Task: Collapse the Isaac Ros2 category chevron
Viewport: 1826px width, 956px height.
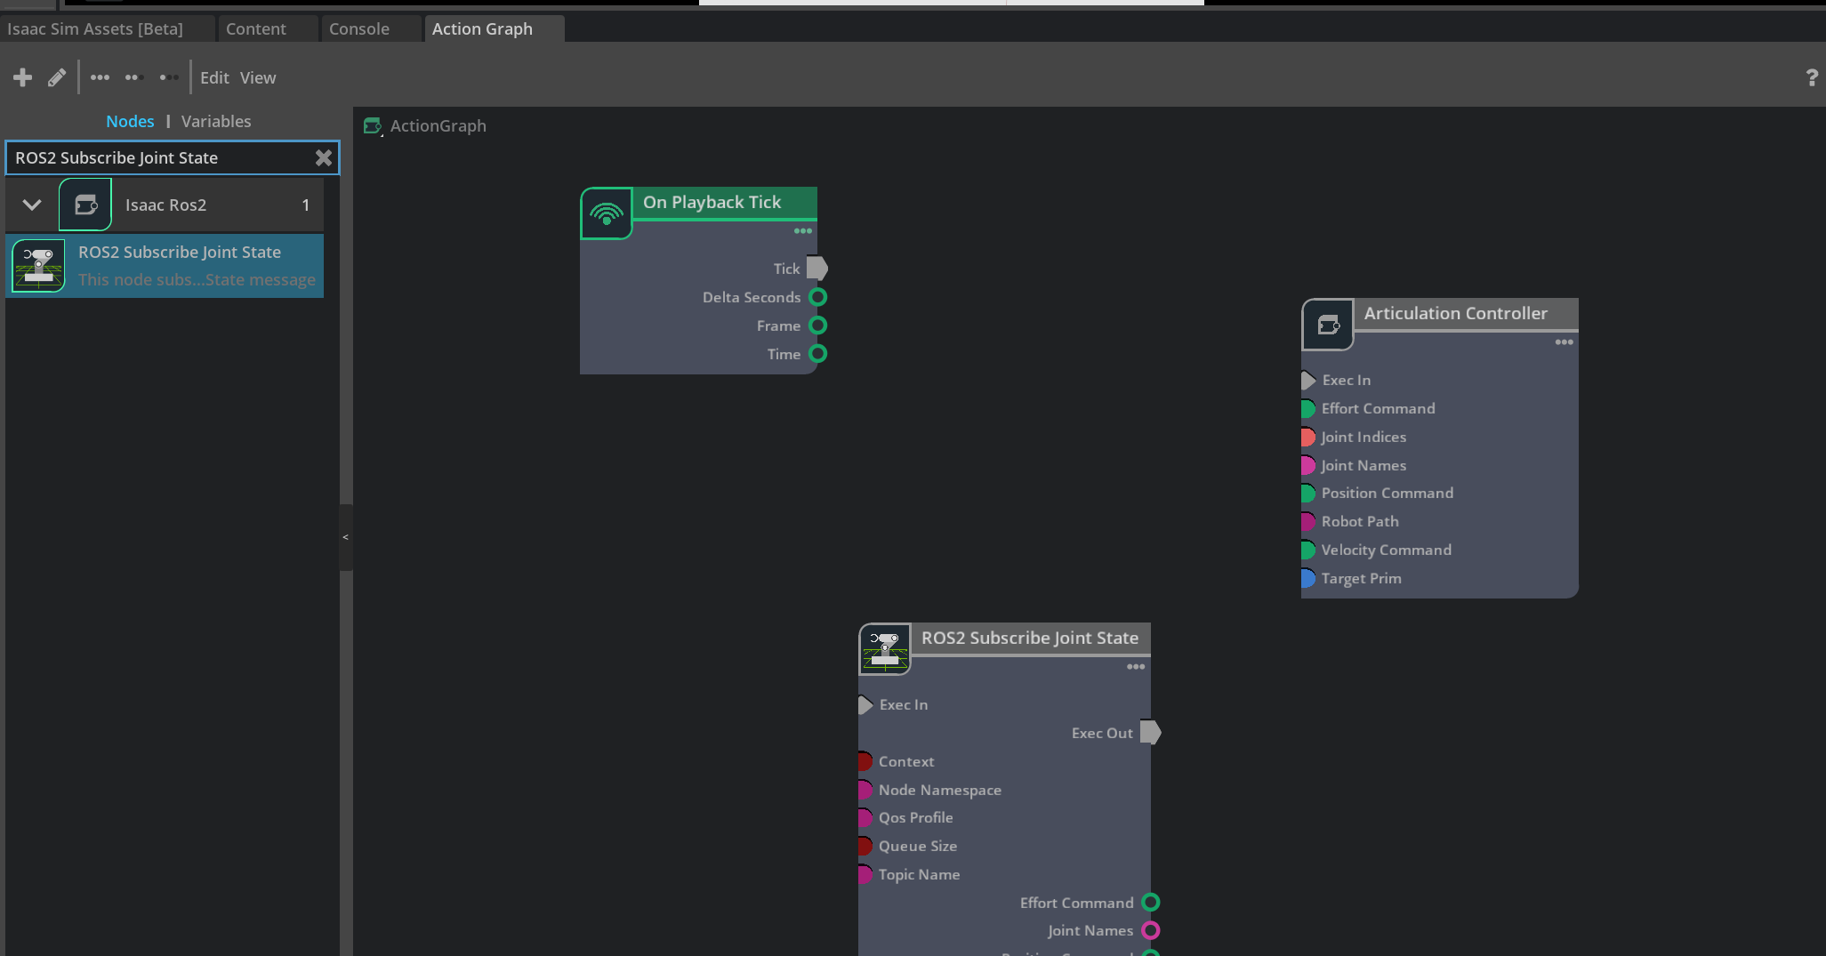Action: (32, 205)
